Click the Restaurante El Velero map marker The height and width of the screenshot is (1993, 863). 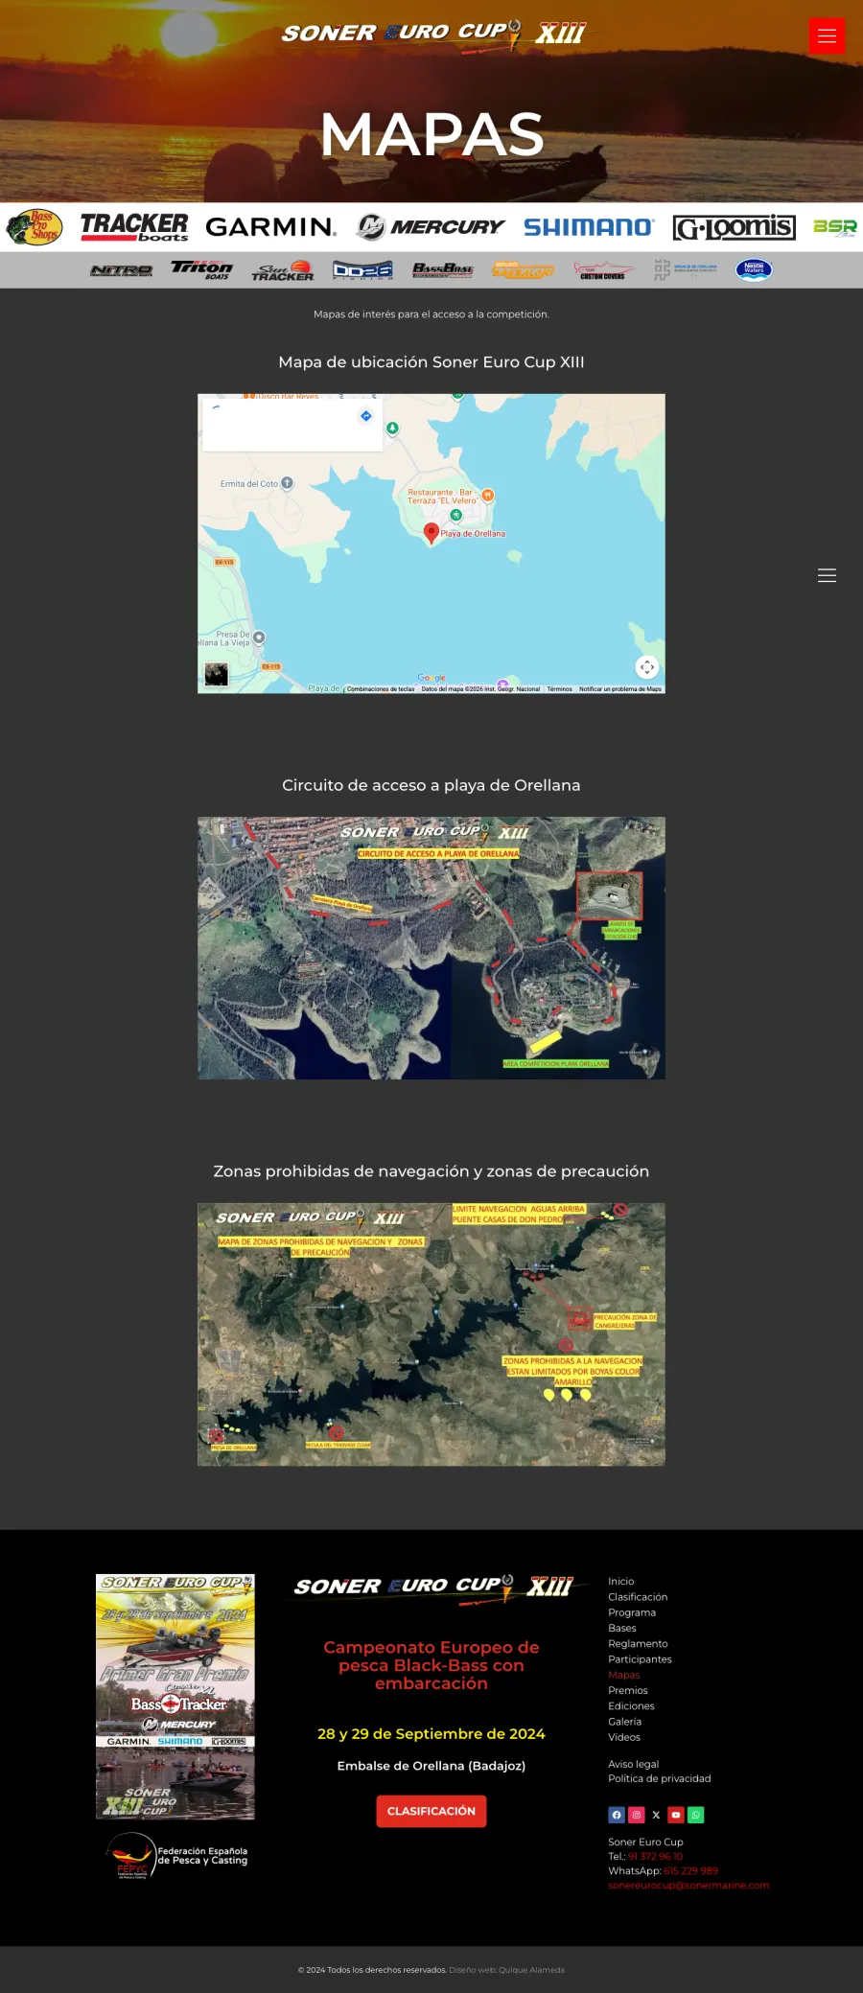[x=487, y=496]
